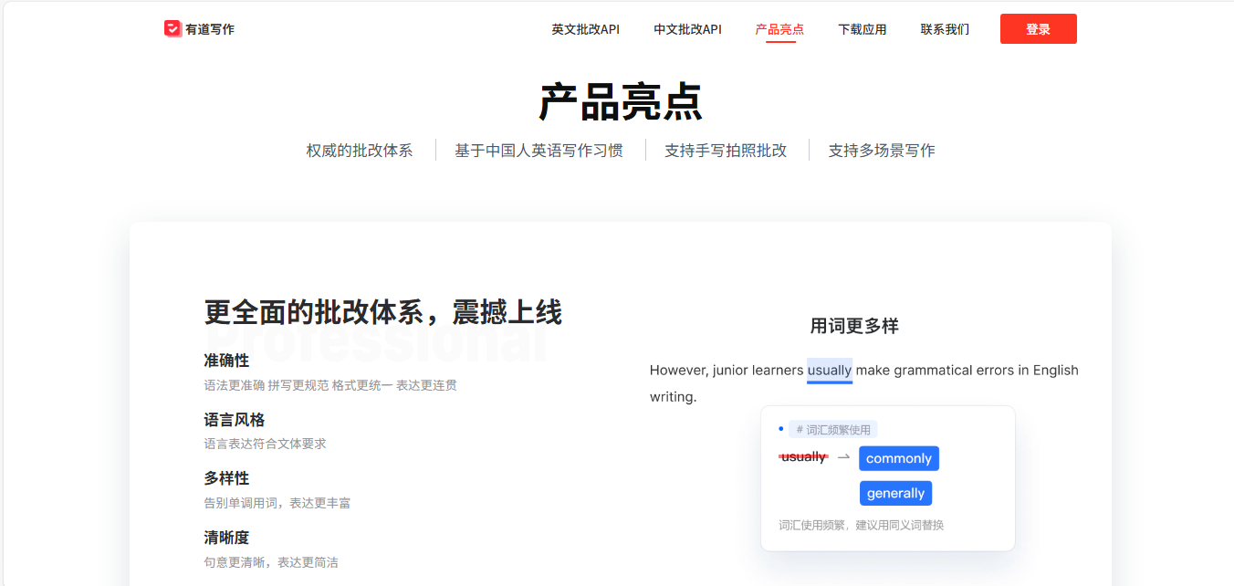The width and height of the screenshot is (1234, 586).
Task: Click the struck-through 'usually' in suggestion card
Action: click(803, 457)
